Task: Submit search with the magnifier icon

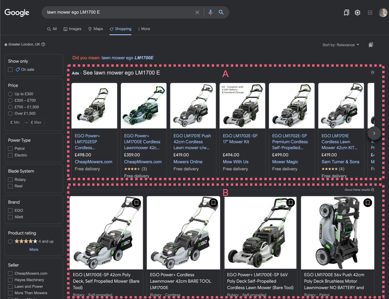Action: pyautogui.click(x=221, y=12)
